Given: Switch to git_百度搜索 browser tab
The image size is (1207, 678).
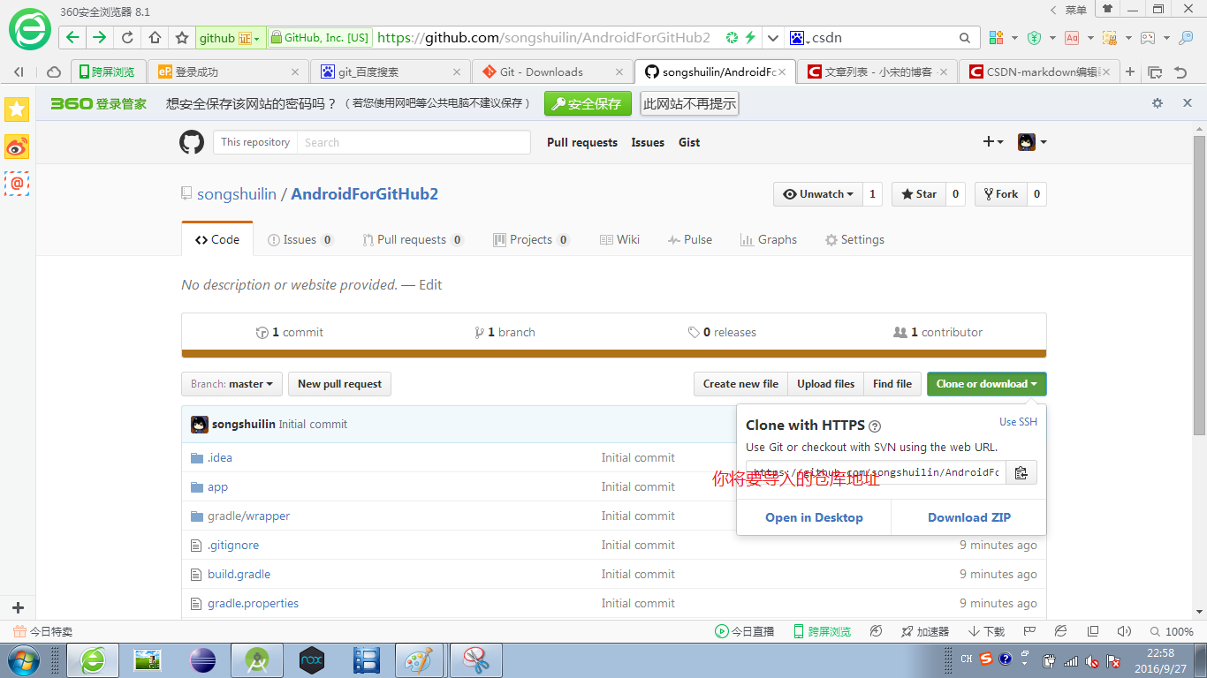Looking at the screenshot, I should click(391, 72).
